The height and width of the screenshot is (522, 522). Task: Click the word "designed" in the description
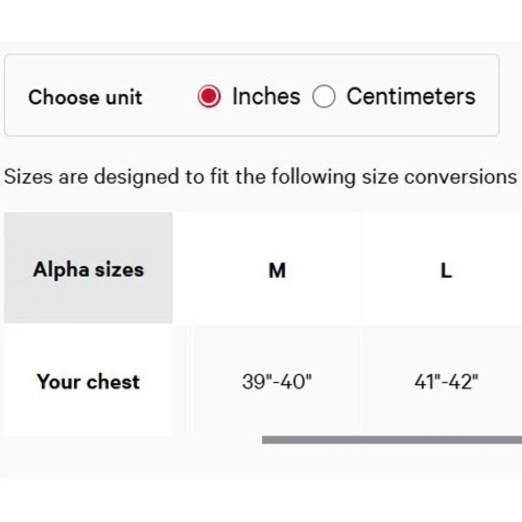136,176
